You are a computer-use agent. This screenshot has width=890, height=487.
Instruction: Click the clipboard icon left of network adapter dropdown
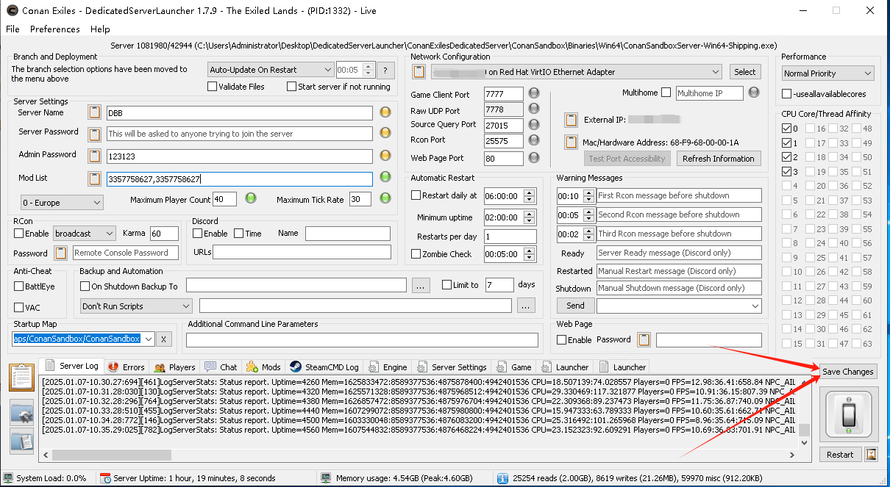point(419,72)
